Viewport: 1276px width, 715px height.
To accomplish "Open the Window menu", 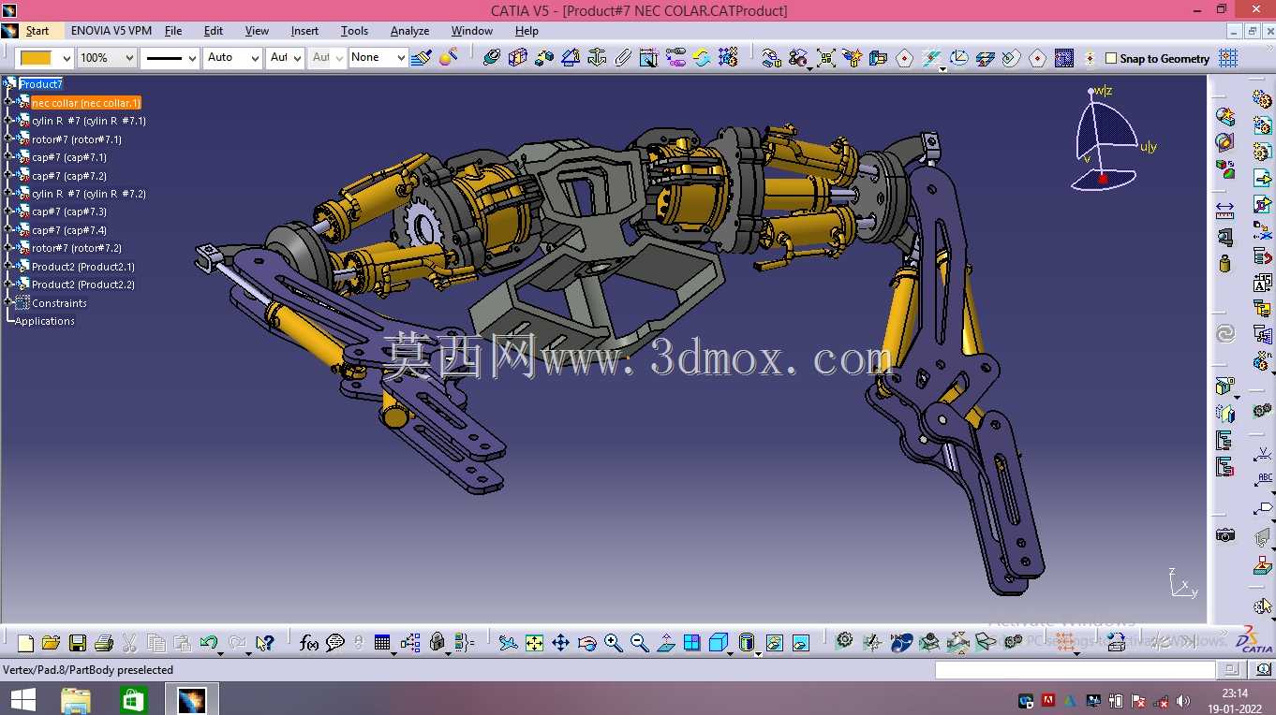I will coord(472,31).
